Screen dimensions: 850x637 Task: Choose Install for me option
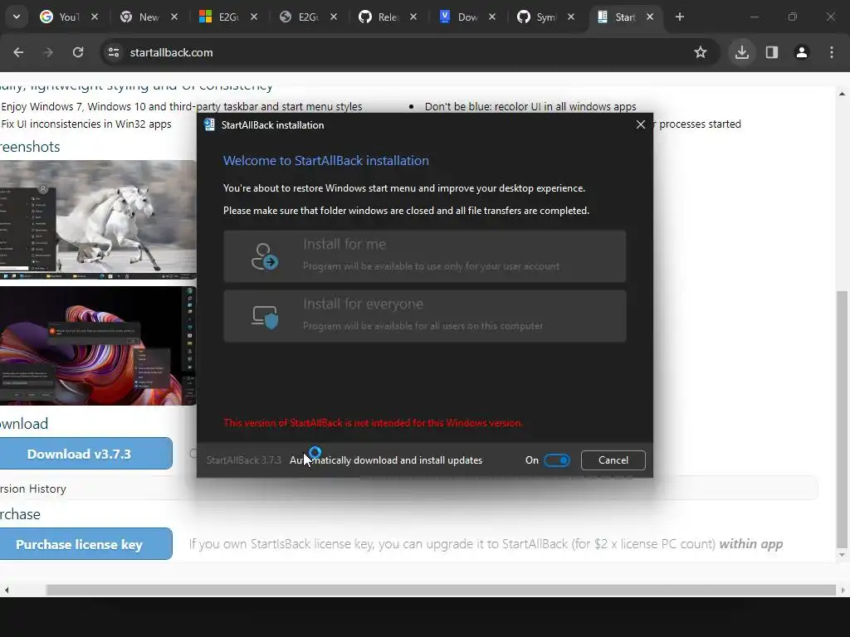[425, 256]
